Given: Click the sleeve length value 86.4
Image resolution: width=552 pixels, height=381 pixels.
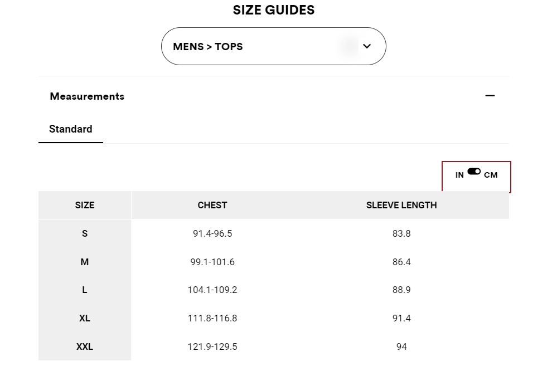Looking at the screenshot, I should (x=401, y=262).
